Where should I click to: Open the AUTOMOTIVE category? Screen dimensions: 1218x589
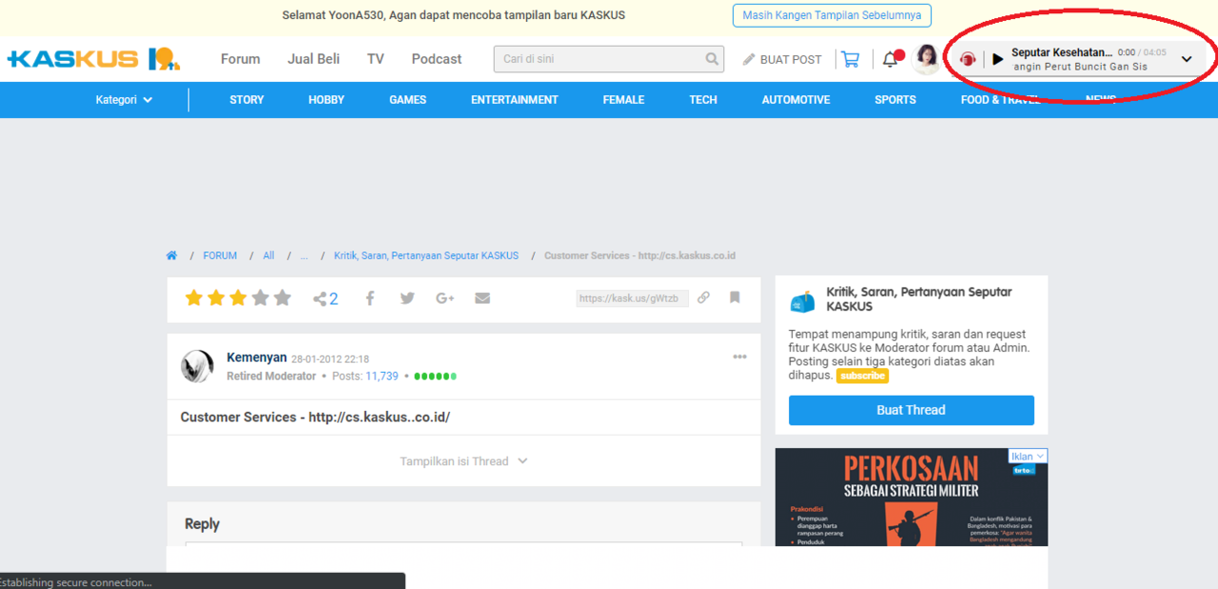pos(796,99)
